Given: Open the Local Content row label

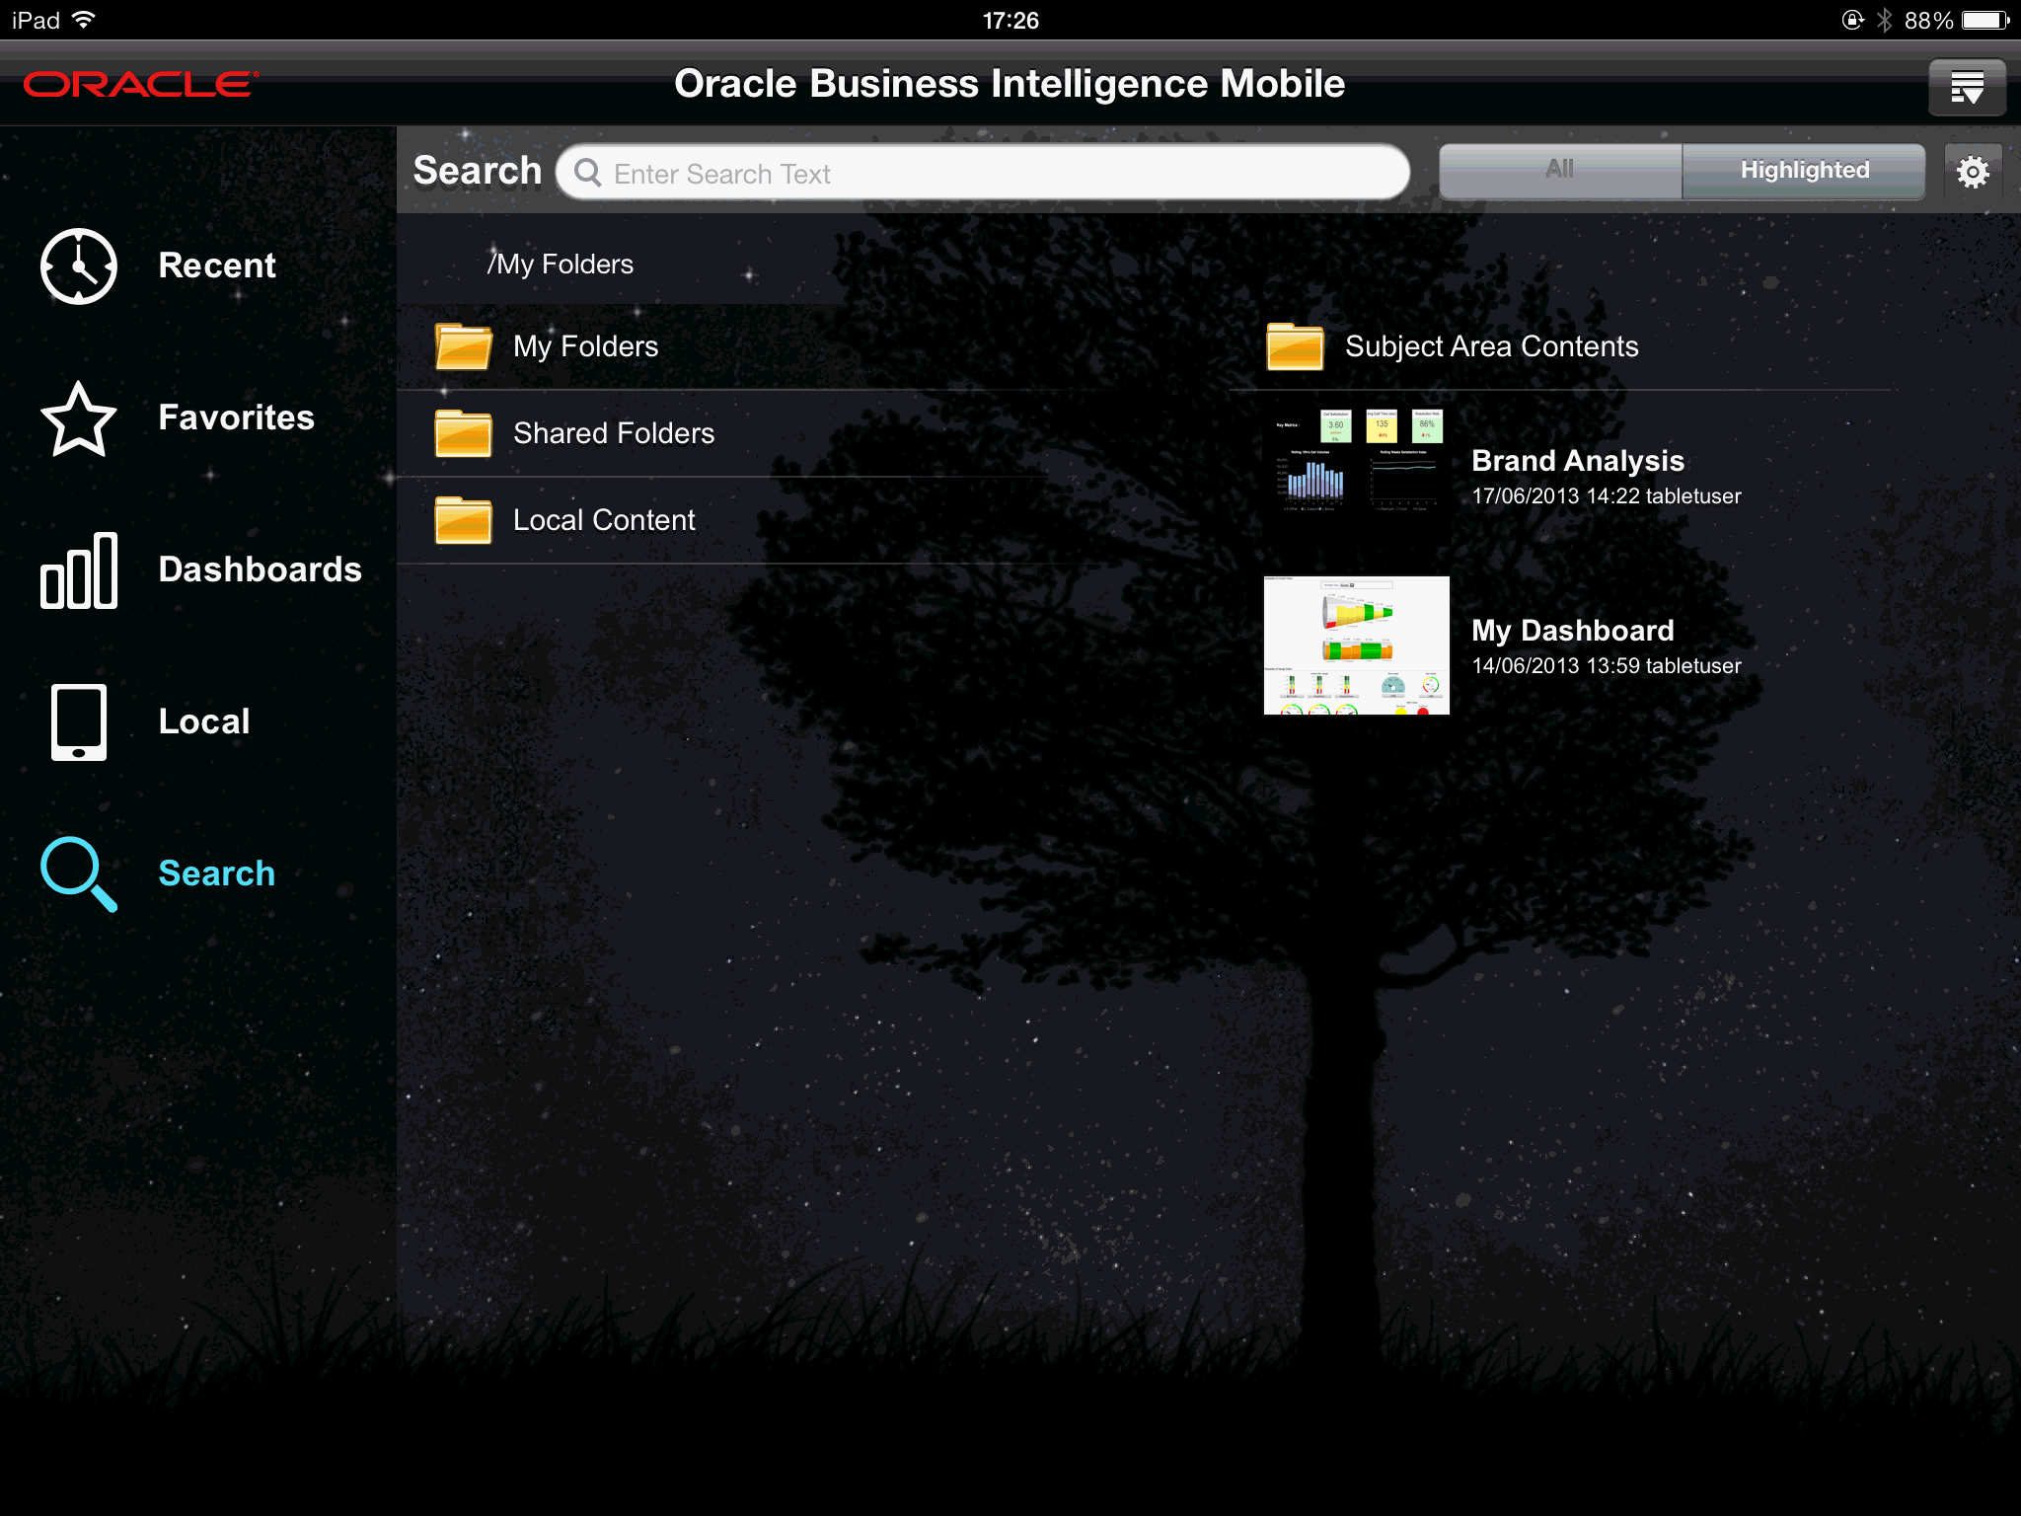Looking at the screenshot, I should tap(604, 520).
